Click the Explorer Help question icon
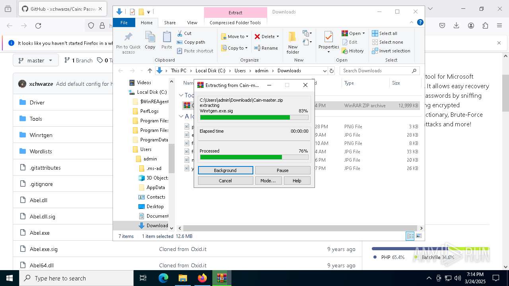 [x=420, y=23]
